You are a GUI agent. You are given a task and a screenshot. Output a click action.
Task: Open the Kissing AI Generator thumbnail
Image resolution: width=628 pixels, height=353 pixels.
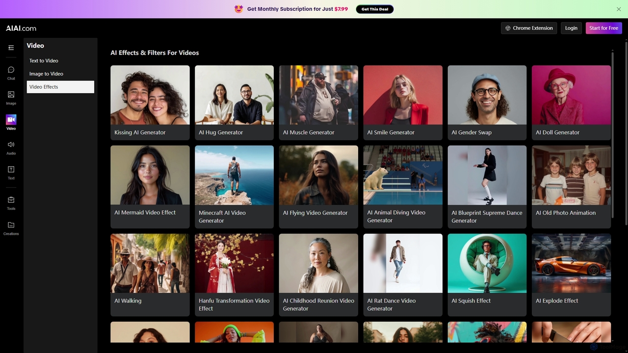coord(150,95)
